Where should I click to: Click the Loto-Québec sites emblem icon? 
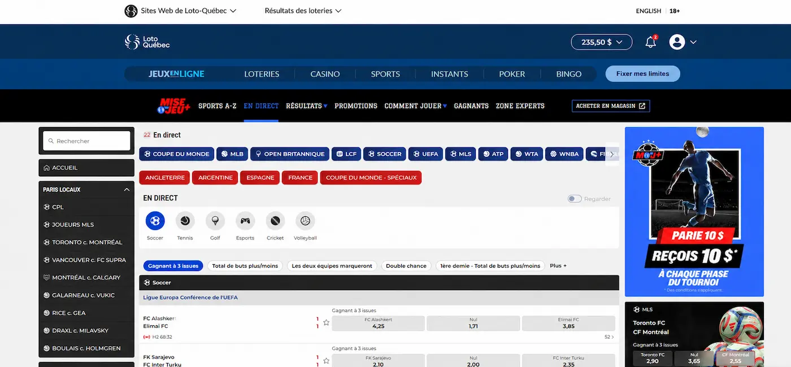click(x=131, y=11)
